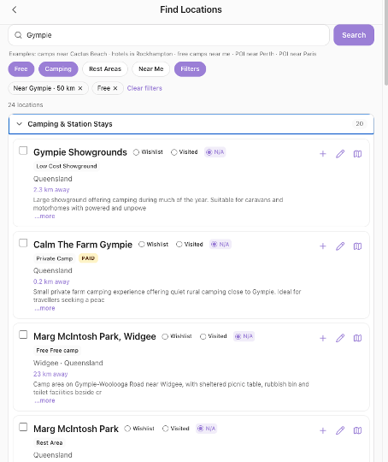Viewport: 388px width, 462px height.
Task: Add Gympie Showgrounds with plus icon
Action: click(x=323, y=154)
